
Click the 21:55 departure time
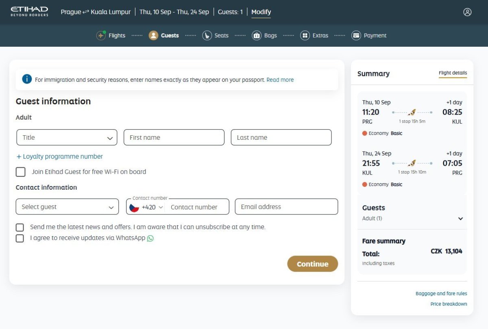coord(371,163)
